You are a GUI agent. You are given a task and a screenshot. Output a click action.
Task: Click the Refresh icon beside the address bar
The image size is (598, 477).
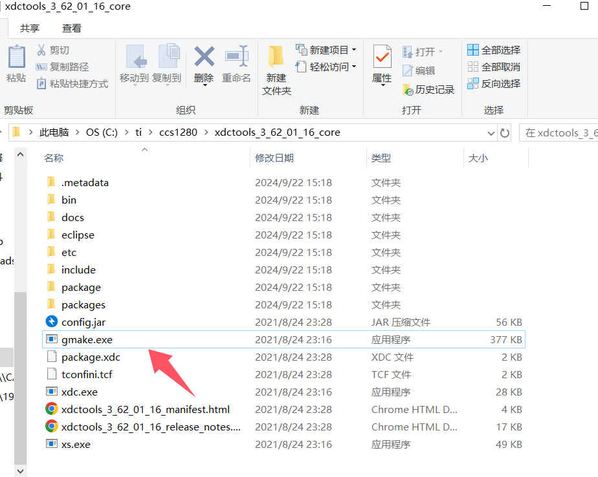(x=505, y=132)
